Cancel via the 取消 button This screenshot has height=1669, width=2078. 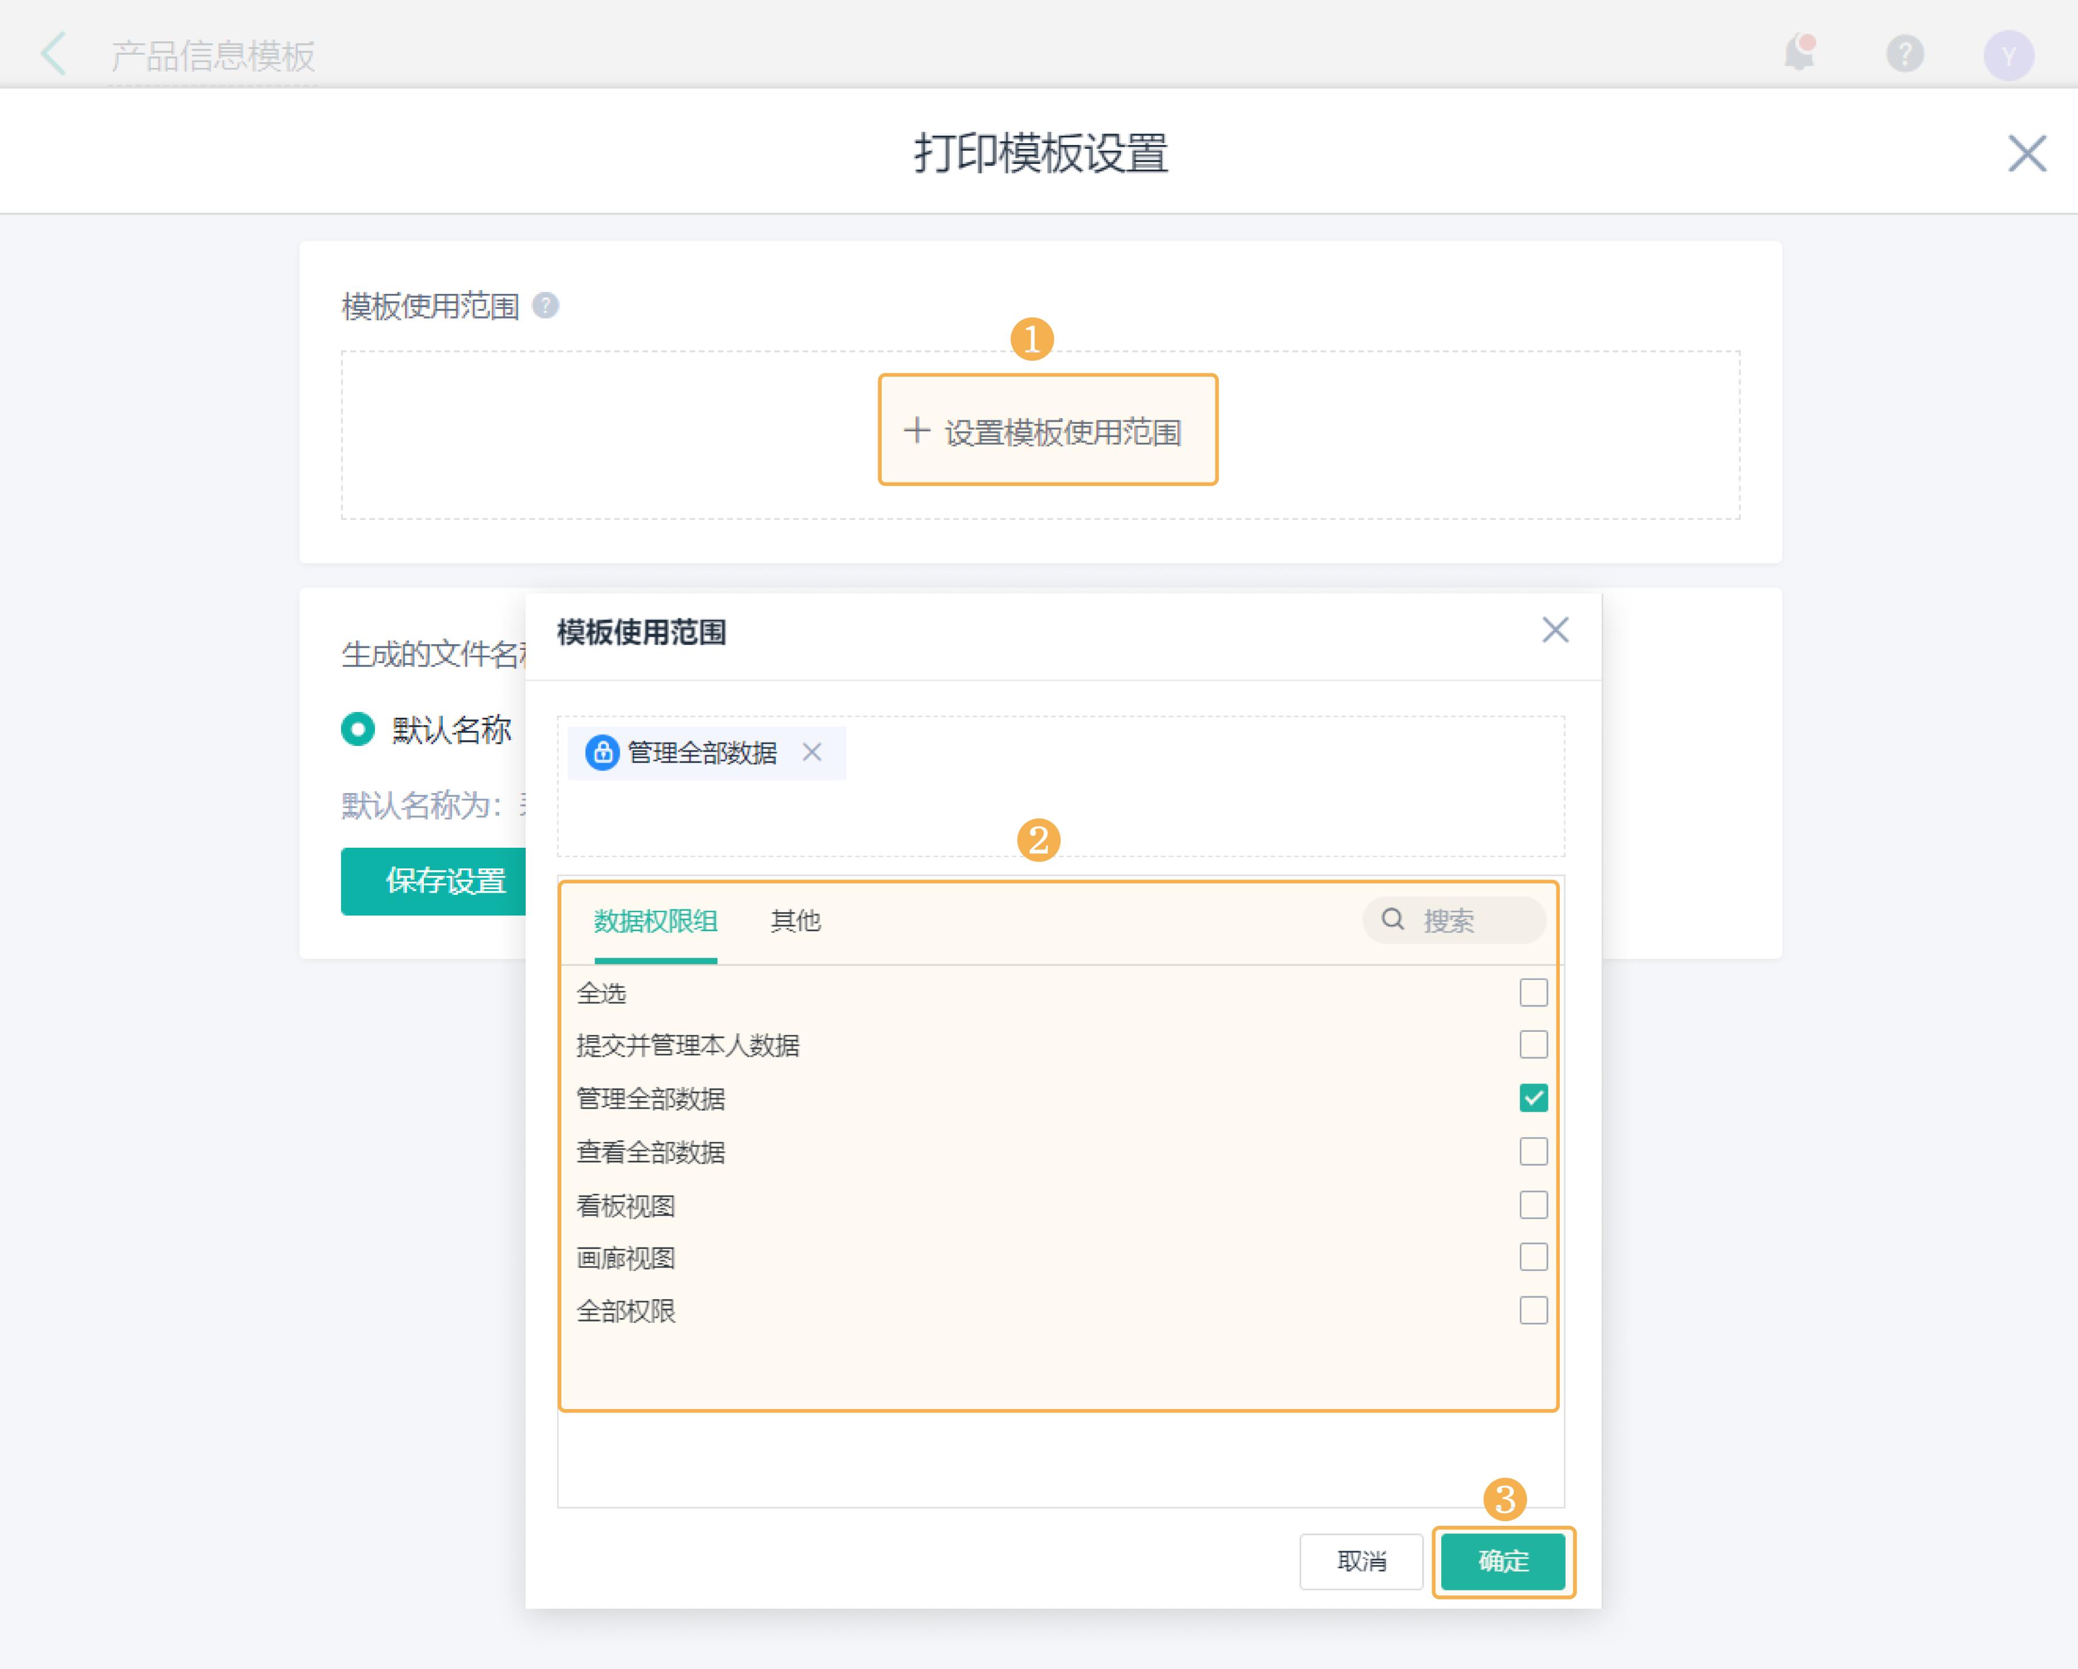click(x=1361, y=1561)
